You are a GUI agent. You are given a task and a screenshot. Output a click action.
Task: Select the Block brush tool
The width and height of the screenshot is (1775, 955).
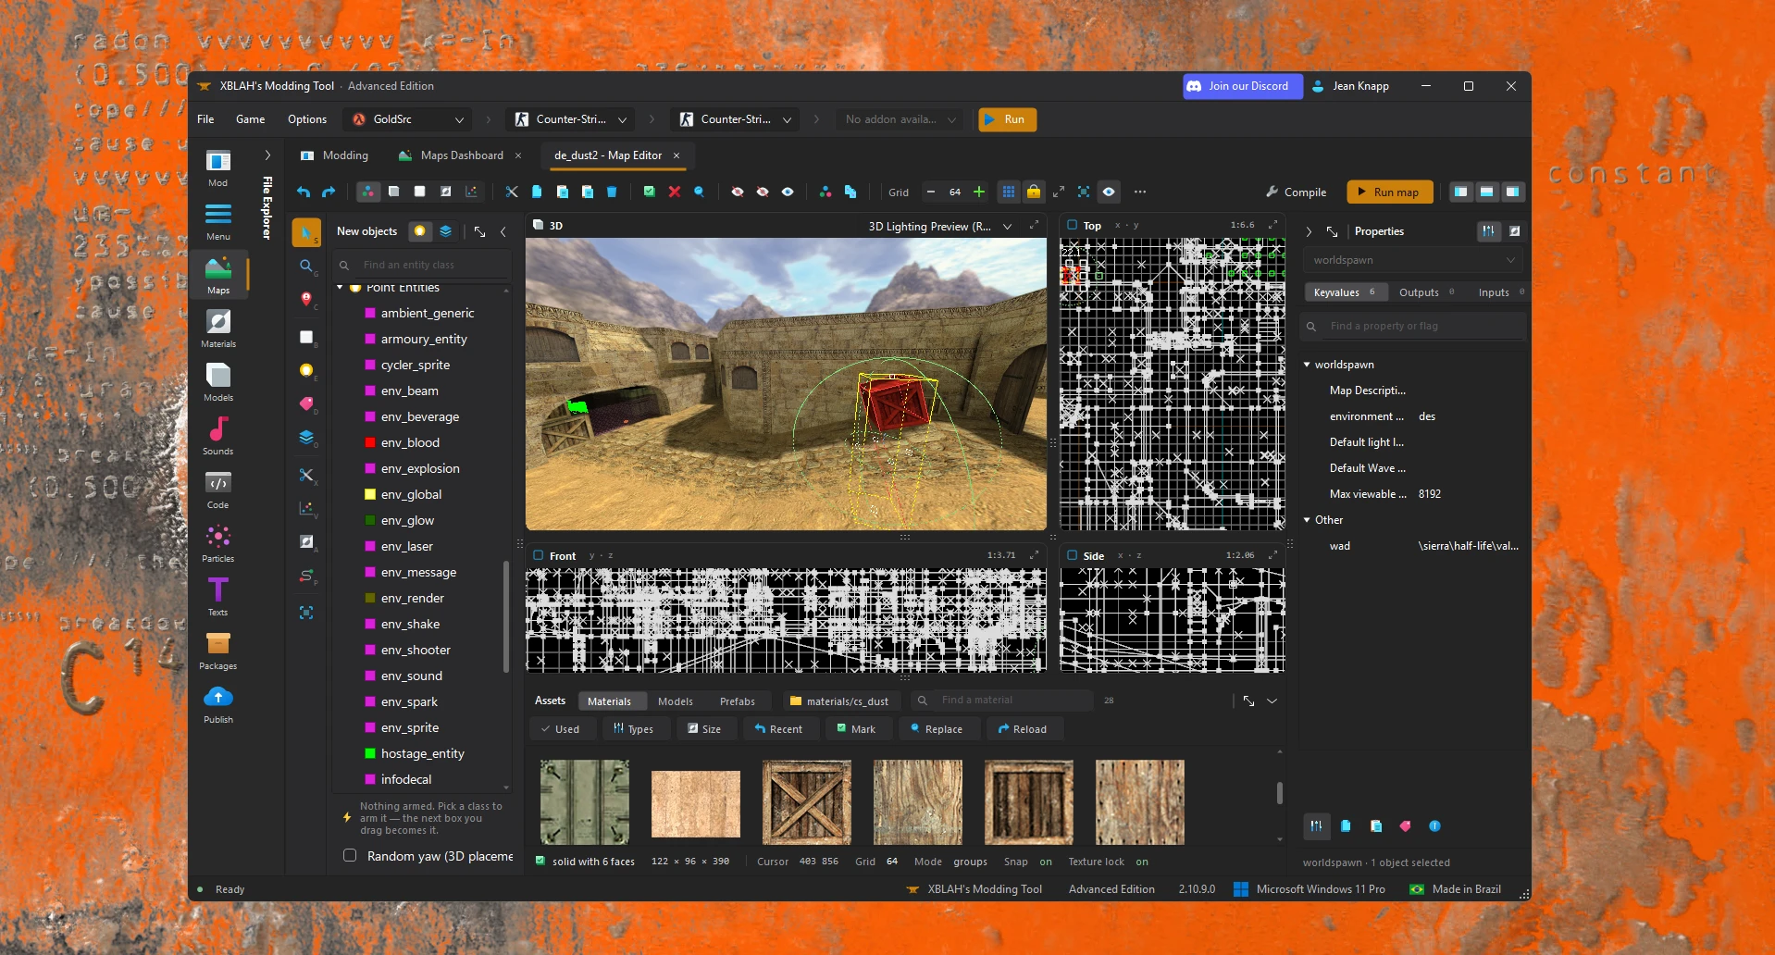tap(306, 337)
